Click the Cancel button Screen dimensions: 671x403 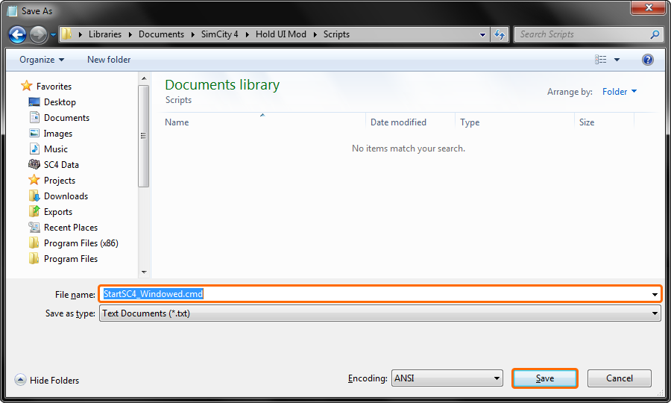pyautogui.click(x=620, y=378)
